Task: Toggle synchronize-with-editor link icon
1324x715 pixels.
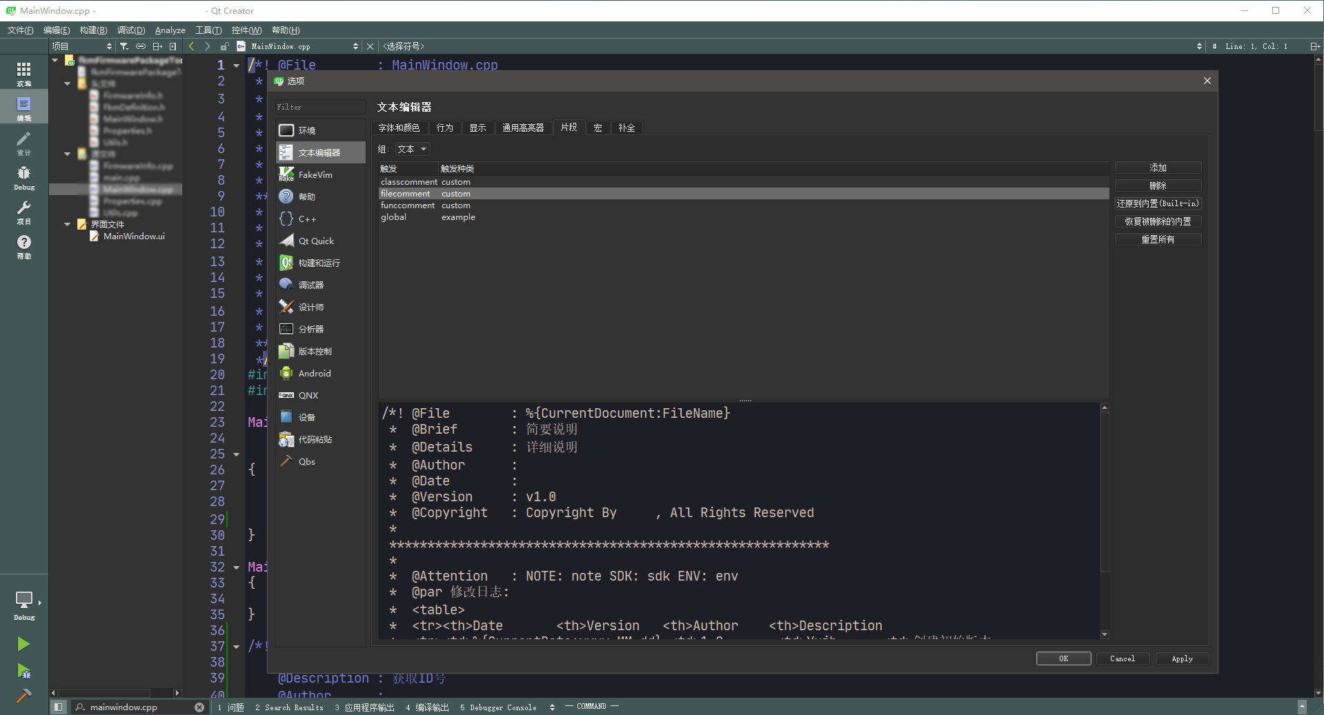Action: (141, 46)
